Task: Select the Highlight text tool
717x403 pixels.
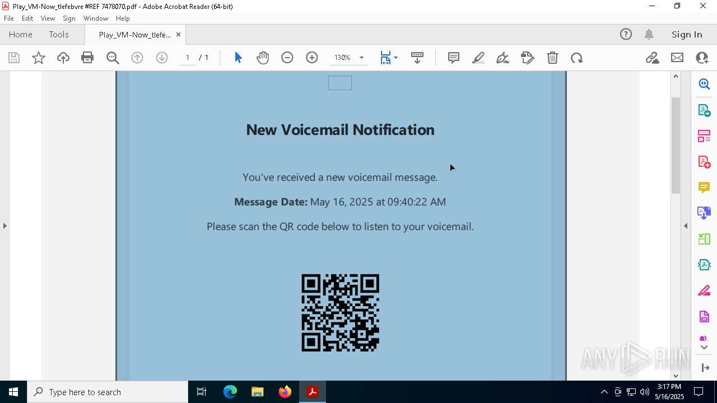Action: point(478,58)
